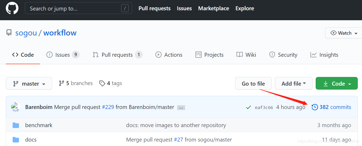Click the tags label icon
362x146 pixels.
point(102,84)
